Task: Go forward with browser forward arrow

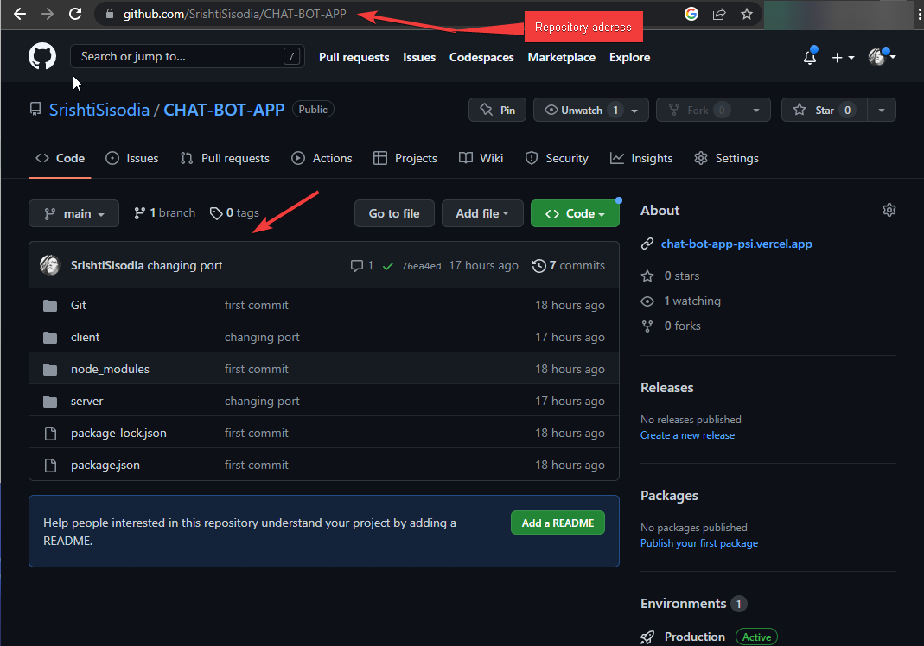Action: pos(48,14)
